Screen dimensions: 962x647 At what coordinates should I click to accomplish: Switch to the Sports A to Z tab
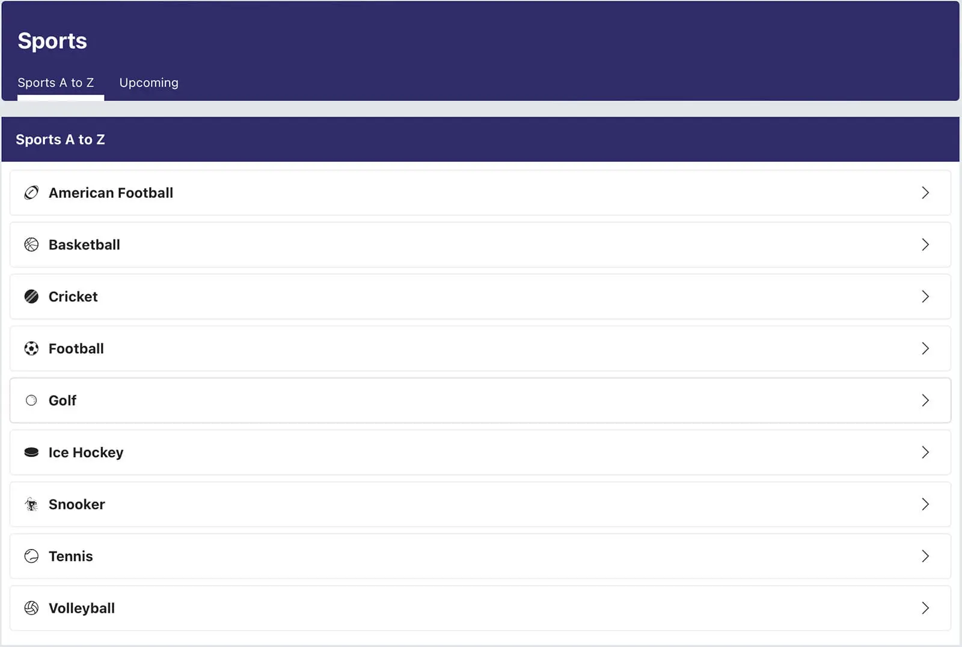click(x=56, y=83)
